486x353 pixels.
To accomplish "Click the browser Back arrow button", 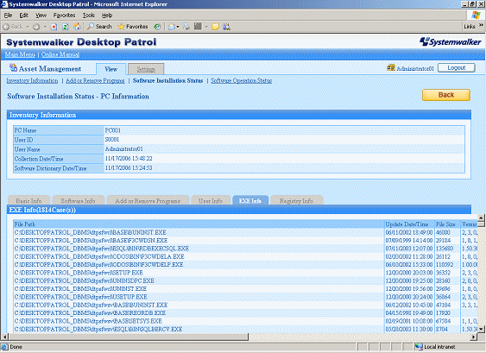I will tap(13, 27).
